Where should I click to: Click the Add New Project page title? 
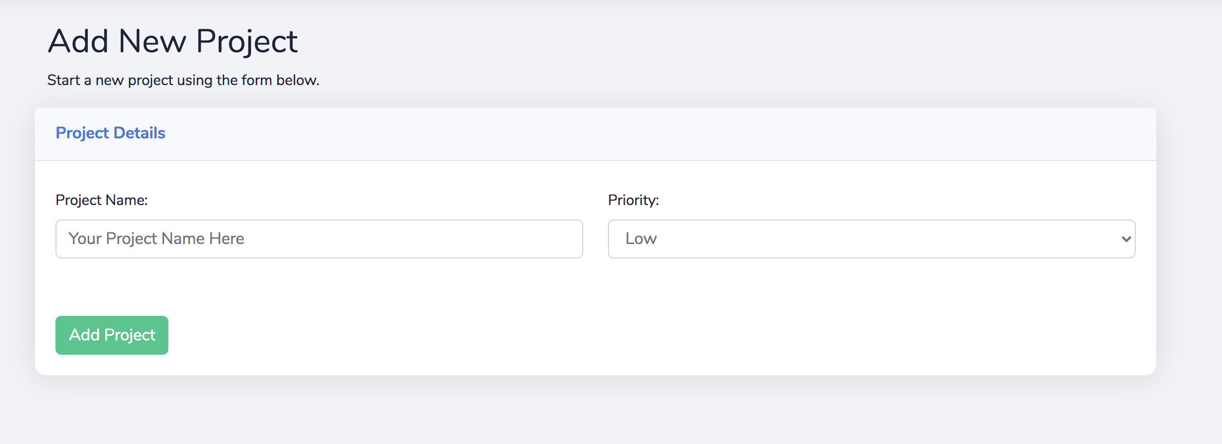tap(173, 42)
